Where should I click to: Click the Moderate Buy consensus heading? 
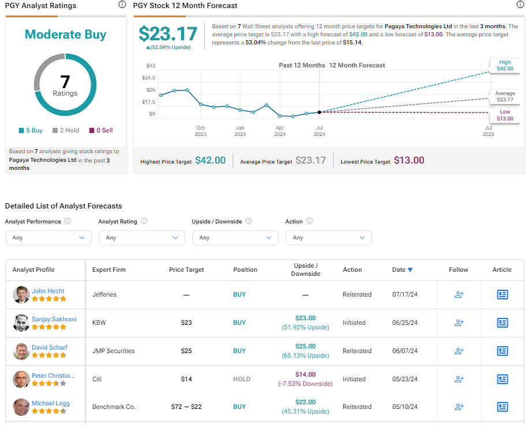(65, 35)
